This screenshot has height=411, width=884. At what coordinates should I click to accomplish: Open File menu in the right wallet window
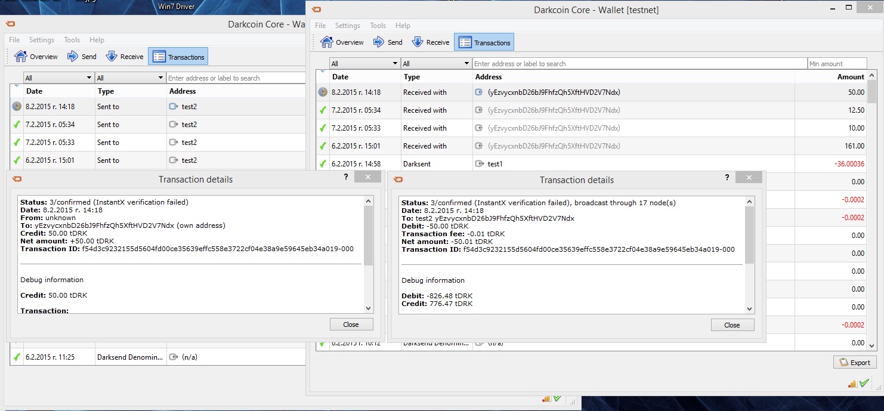(x=320, y=26)
